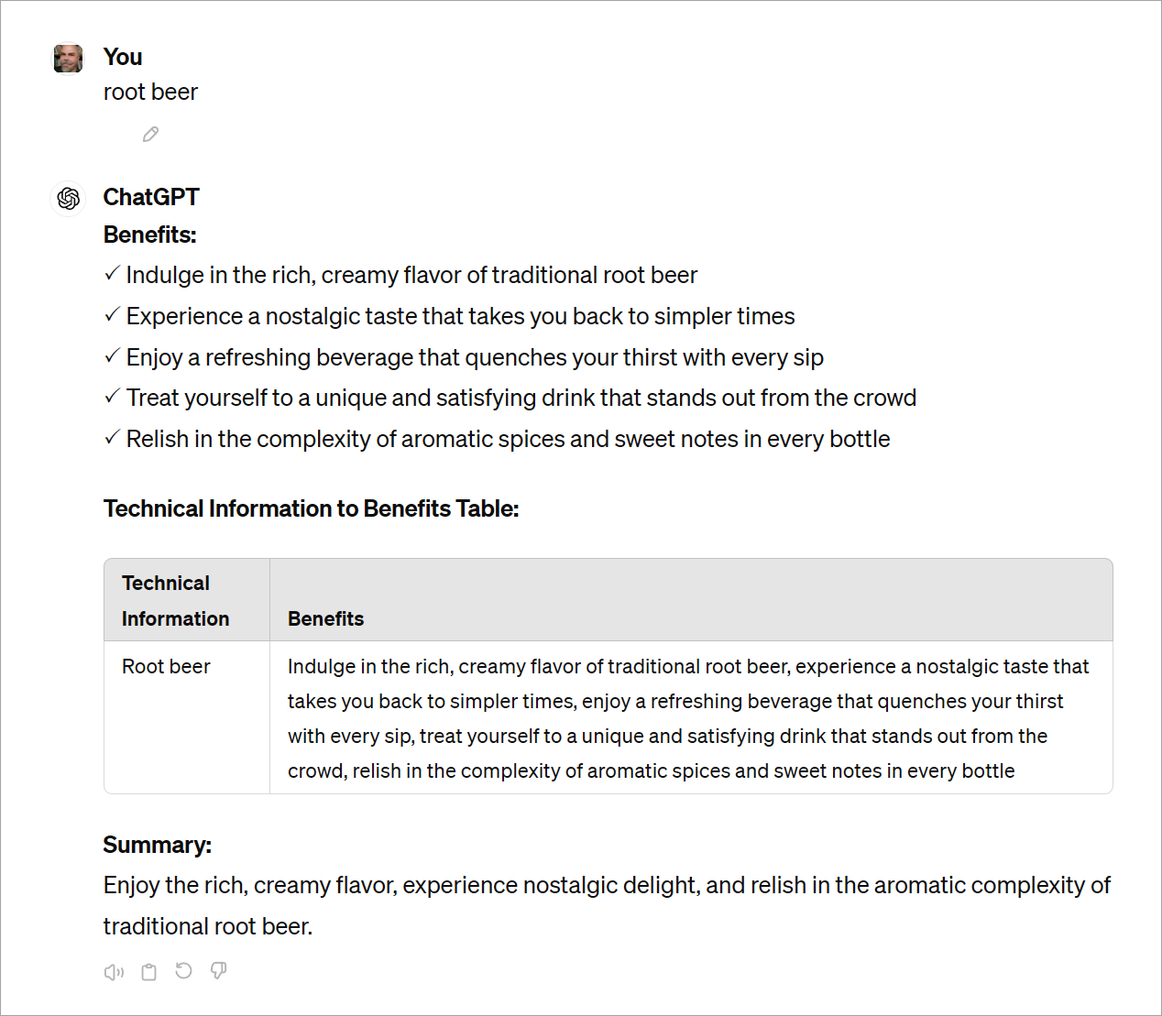Select the nostalgic taste benefit bullet

point(459,316)
